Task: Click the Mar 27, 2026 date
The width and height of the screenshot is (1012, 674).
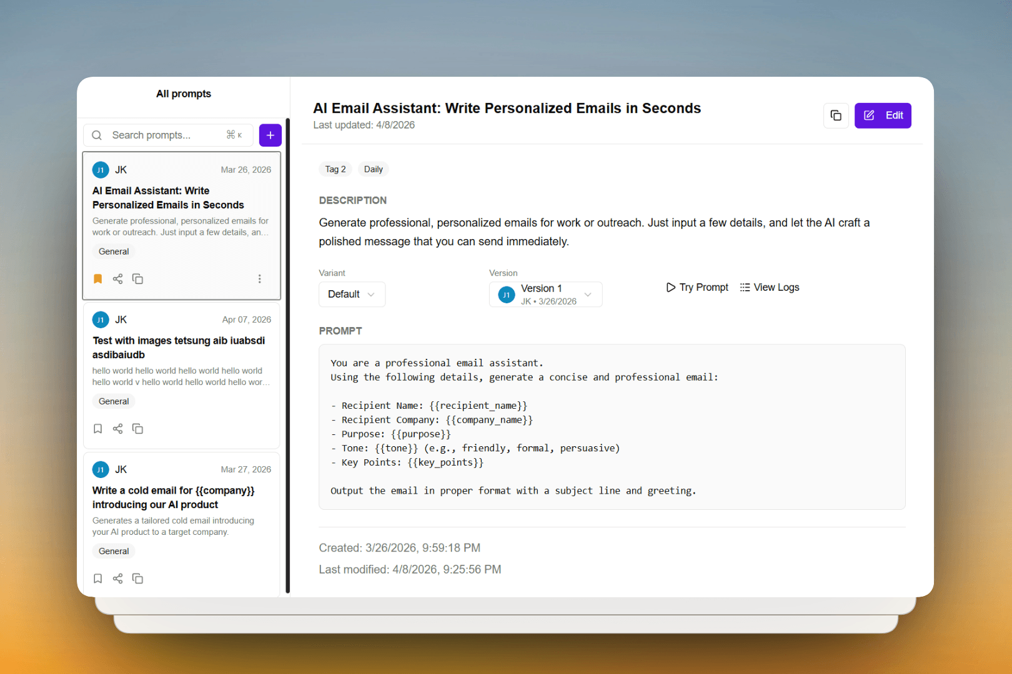Action: coord(246,469)
